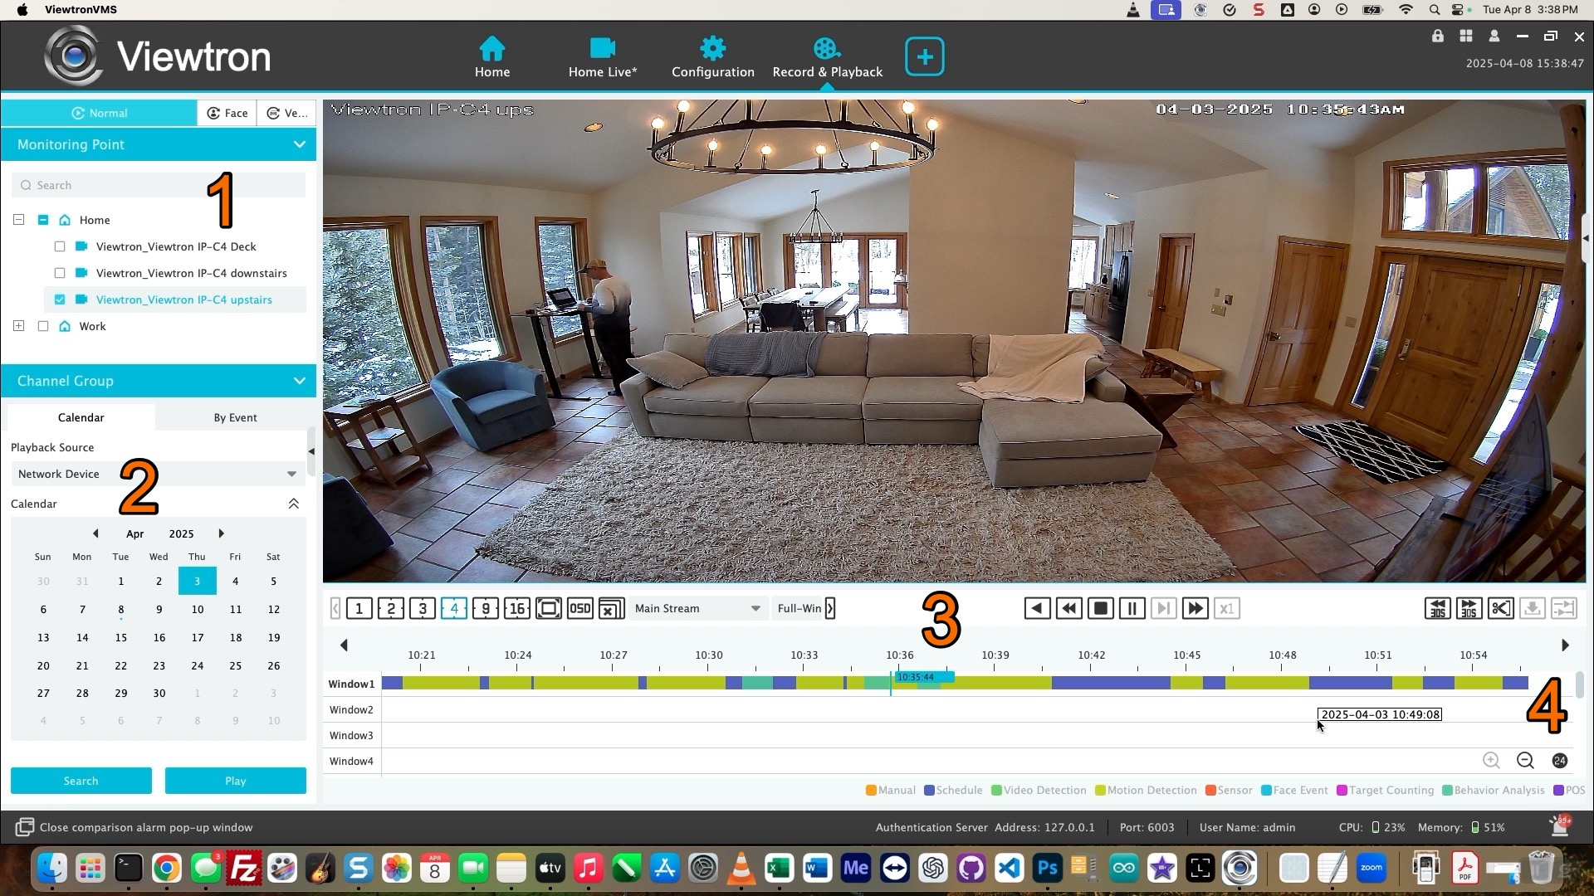Click the Play button under the calendar
Viewport: 1594px width, 896px height.
pyautogui.click(x=236, y=781)
